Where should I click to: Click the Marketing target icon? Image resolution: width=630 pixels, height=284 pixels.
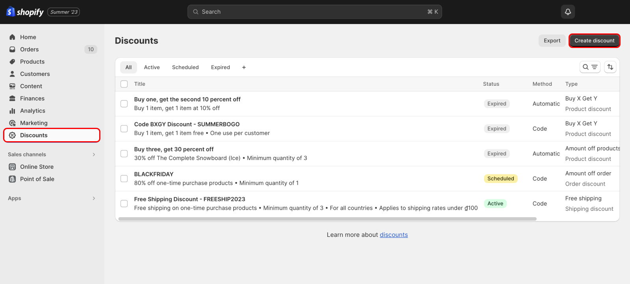coord(12,123)
